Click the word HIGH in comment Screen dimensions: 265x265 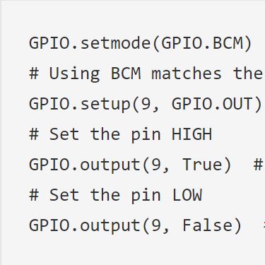click(x=192, y=134)
